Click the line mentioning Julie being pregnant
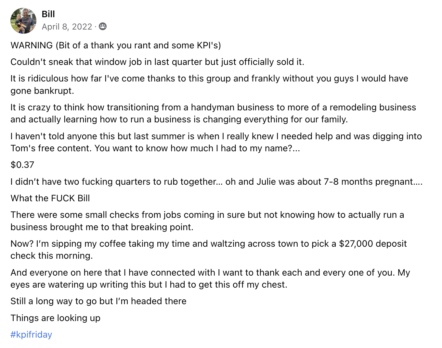Screen dimensions: 442x348 pos(216,181)
